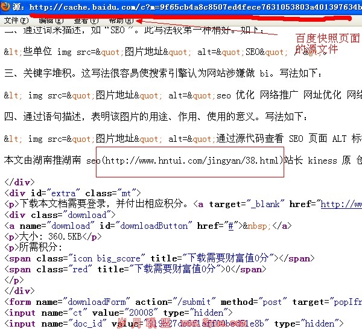The width and height of the screenshot is (362, 329).
Task: Open the 编辑(E) menu
Action: (51, 21)
